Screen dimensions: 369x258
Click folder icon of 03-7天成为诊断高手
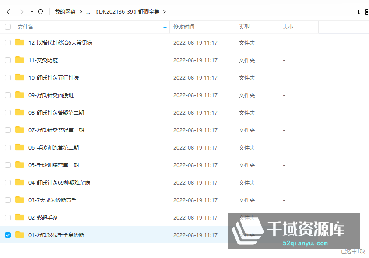(x=20, y=200)
